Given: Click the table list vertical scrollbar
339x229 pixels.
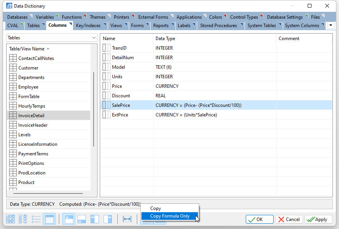Looking at the screenshot, I should (94, 109).
